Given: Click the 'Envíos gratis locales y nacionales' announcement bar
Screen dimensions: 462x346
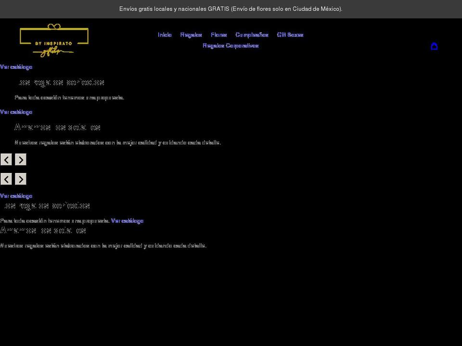Looking at the screenshot, I should coord(231,9).
